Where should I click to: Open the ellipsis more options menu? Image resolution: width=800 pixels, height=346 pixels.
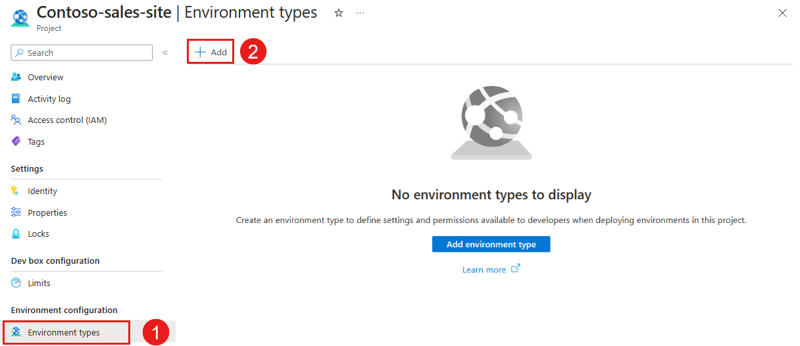coord(360,12)
